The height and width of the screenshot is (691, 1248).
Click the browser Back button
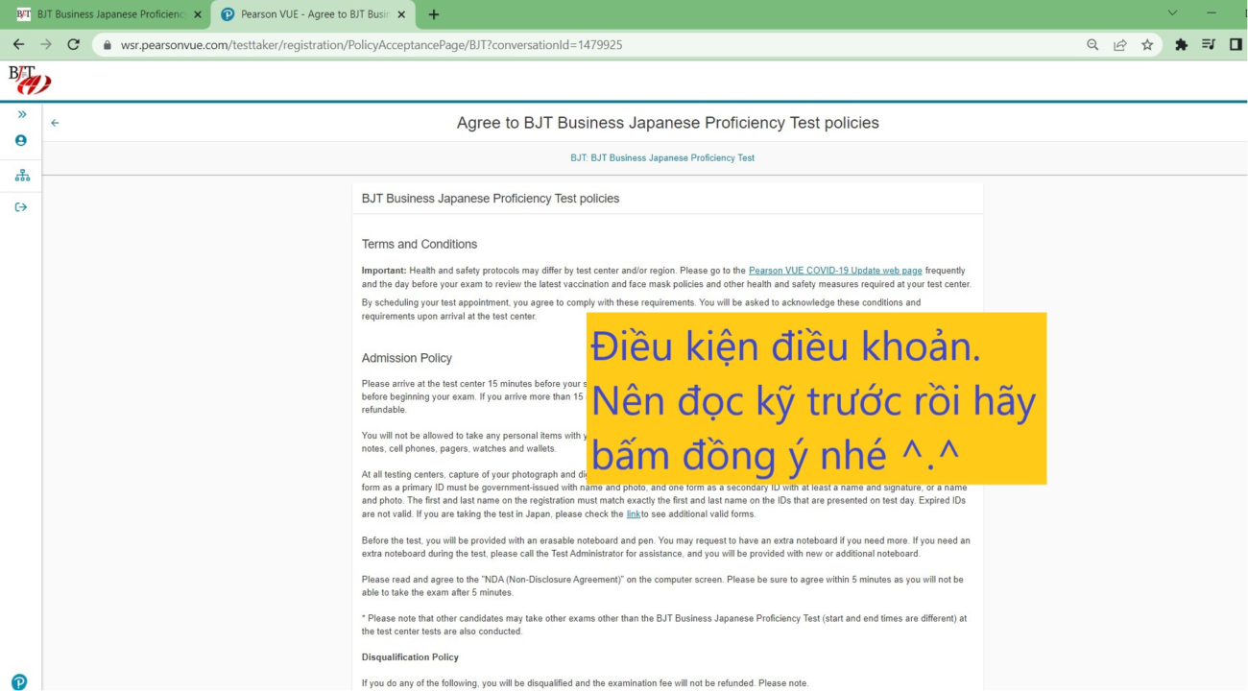click(x=18, y=45)
